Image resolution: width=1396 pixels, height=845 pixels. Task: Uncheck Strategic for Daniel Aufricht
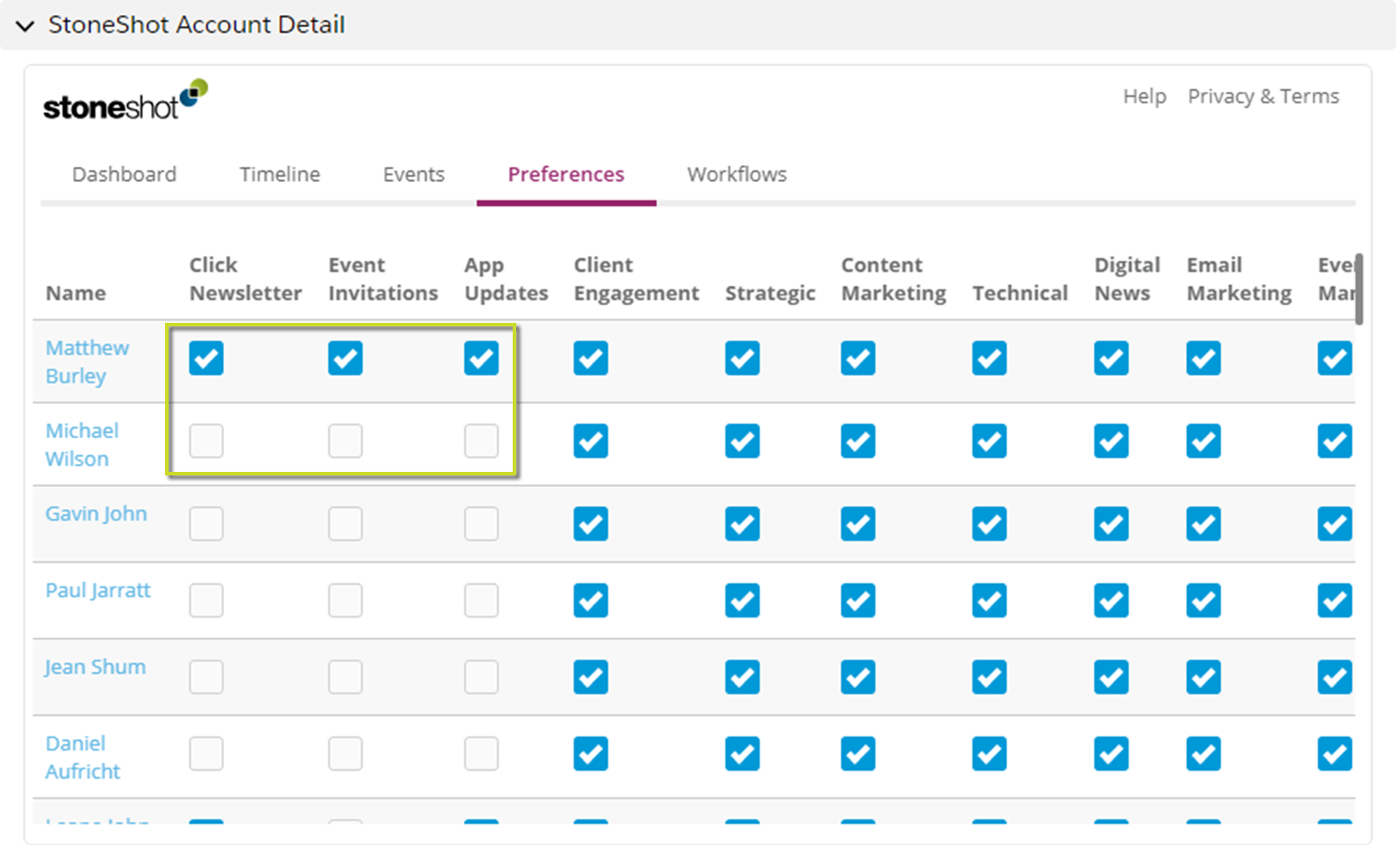click(x=742, y=754)
